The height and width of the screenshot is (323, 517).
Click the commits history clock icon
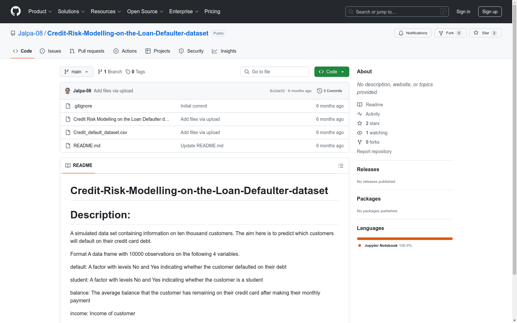coord(320,91)
